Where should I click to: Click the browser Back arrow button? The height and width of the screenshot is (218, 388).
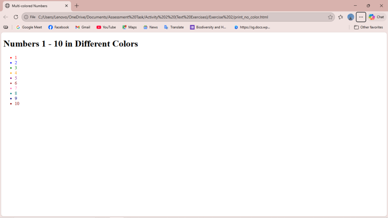(x=6, y=17)
